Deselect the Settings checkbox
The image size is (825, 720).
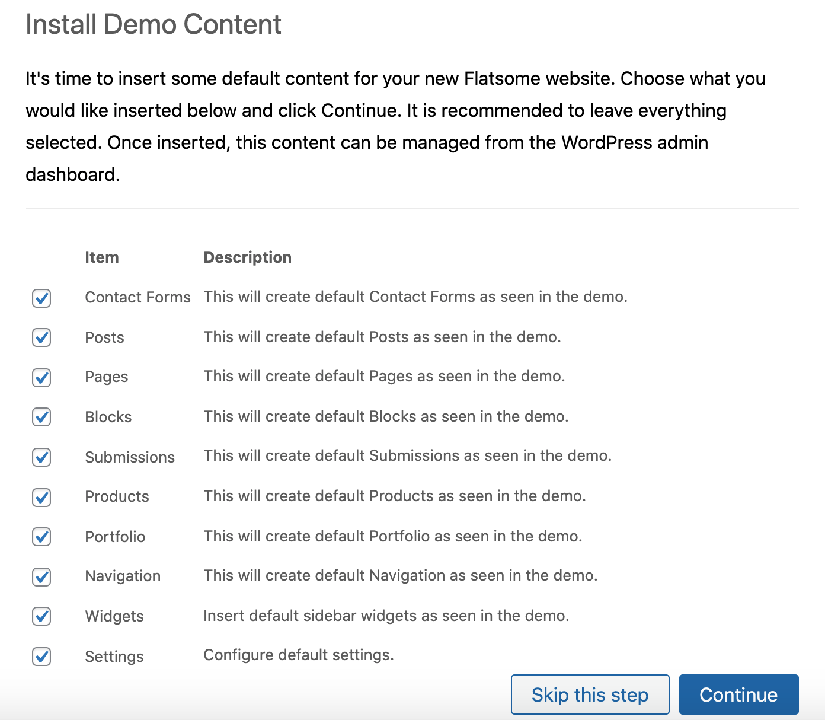41,657
